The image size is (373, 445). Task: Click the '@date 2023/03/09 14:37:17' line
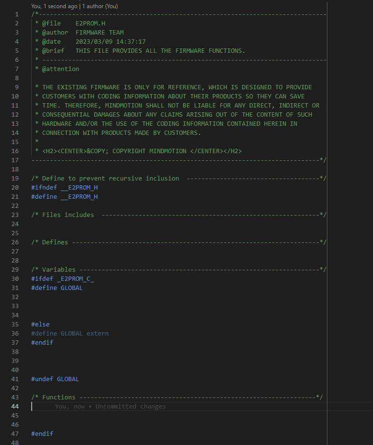click(x=90, y=41)
